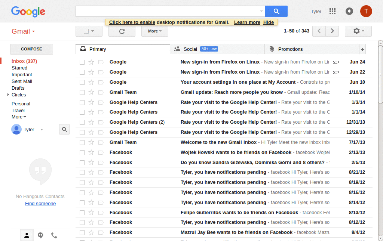Switch to the Promotions tab

click(312, 49)
